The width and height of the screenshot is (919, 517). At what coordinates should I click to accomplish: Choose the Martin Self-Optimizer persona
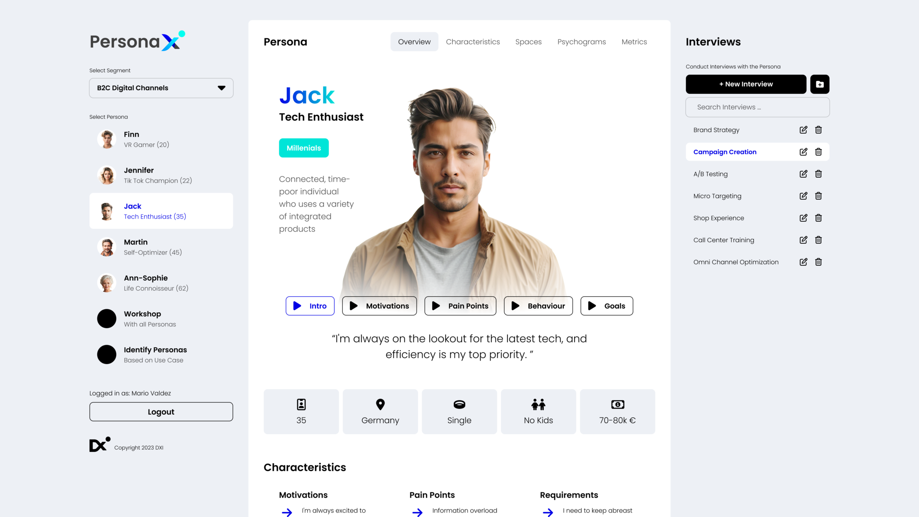pos(161,247)
